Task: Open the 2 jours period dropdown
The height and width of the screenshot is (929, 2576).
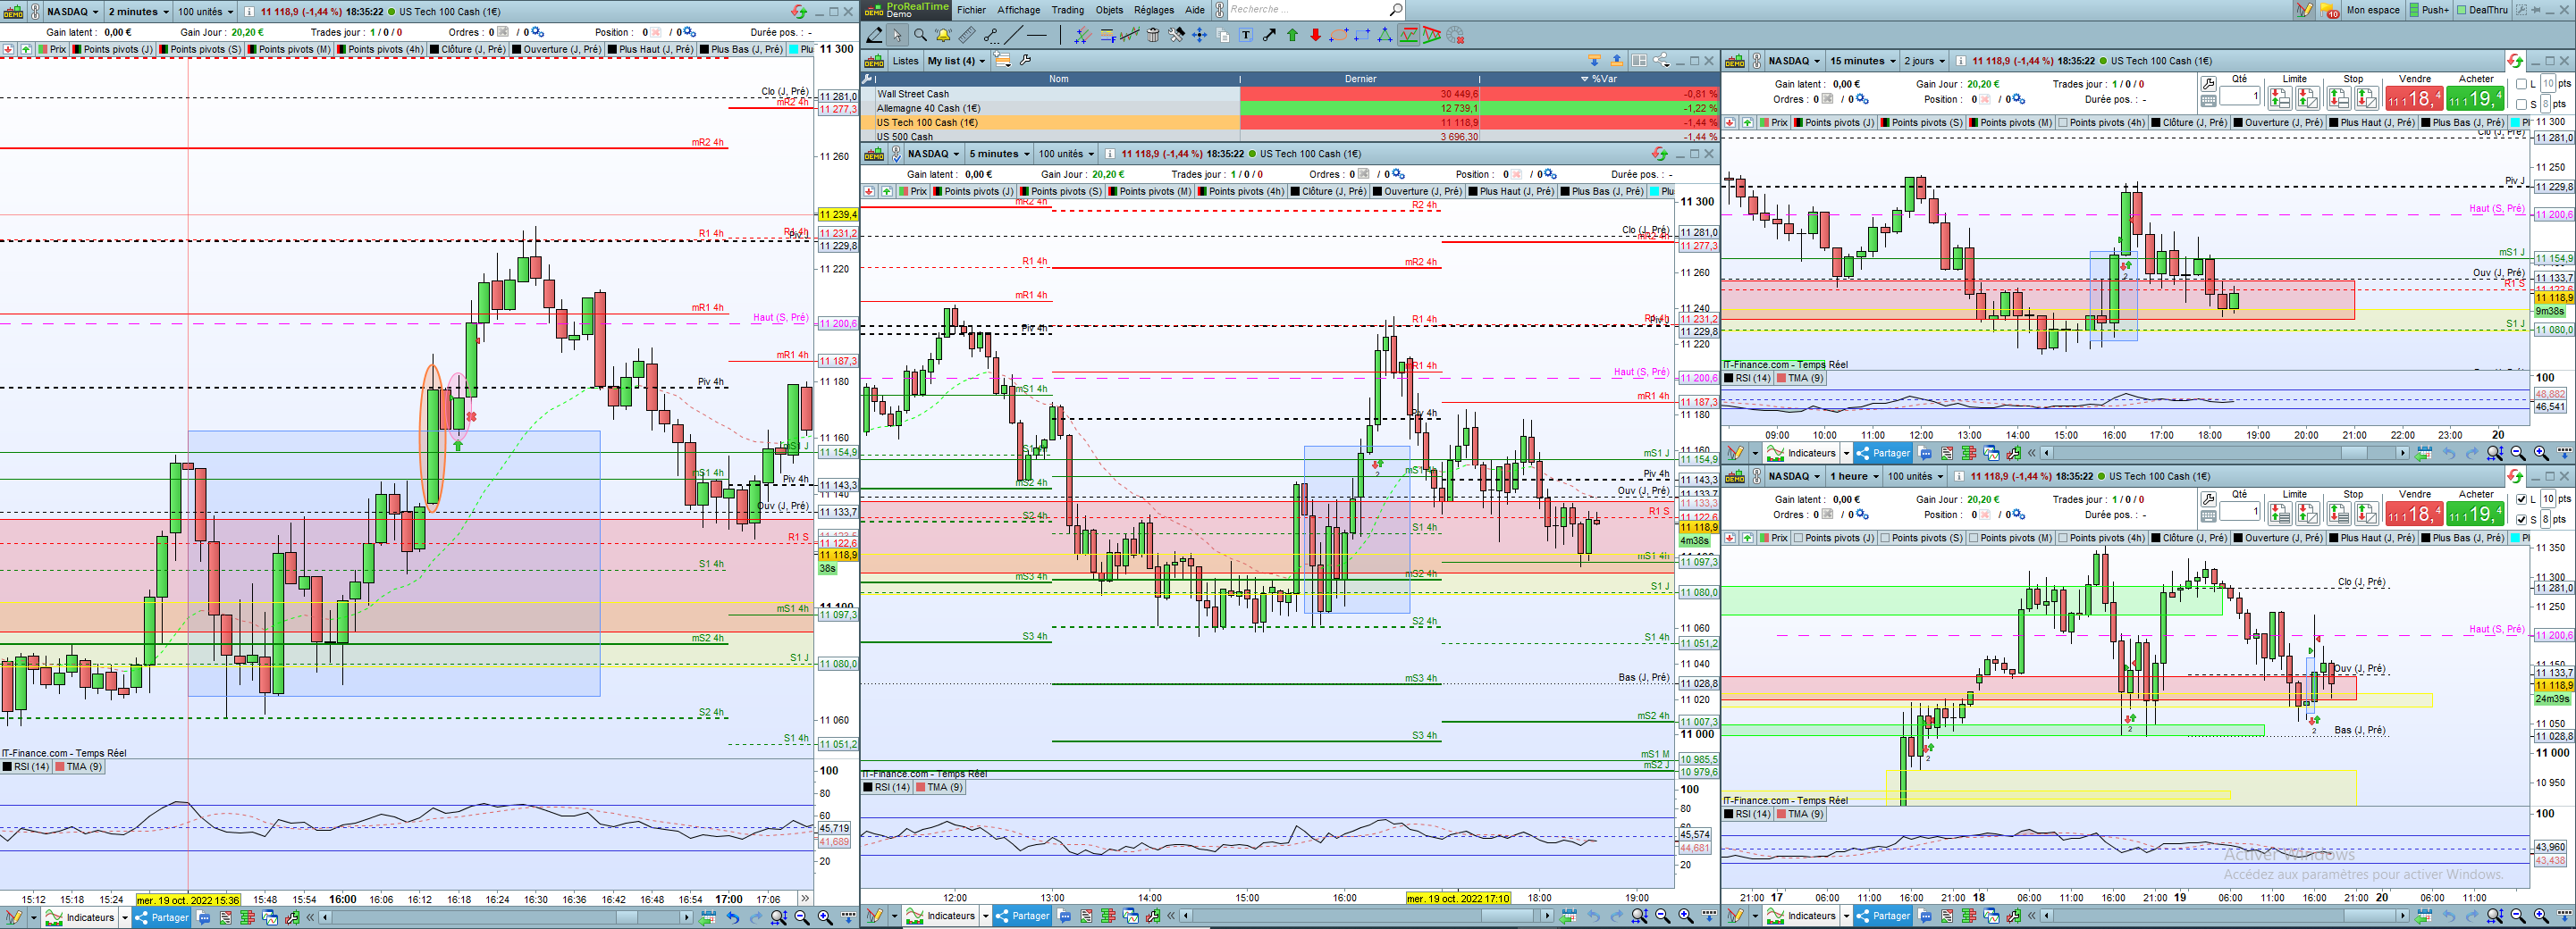Action: [x=1924, y=61]
